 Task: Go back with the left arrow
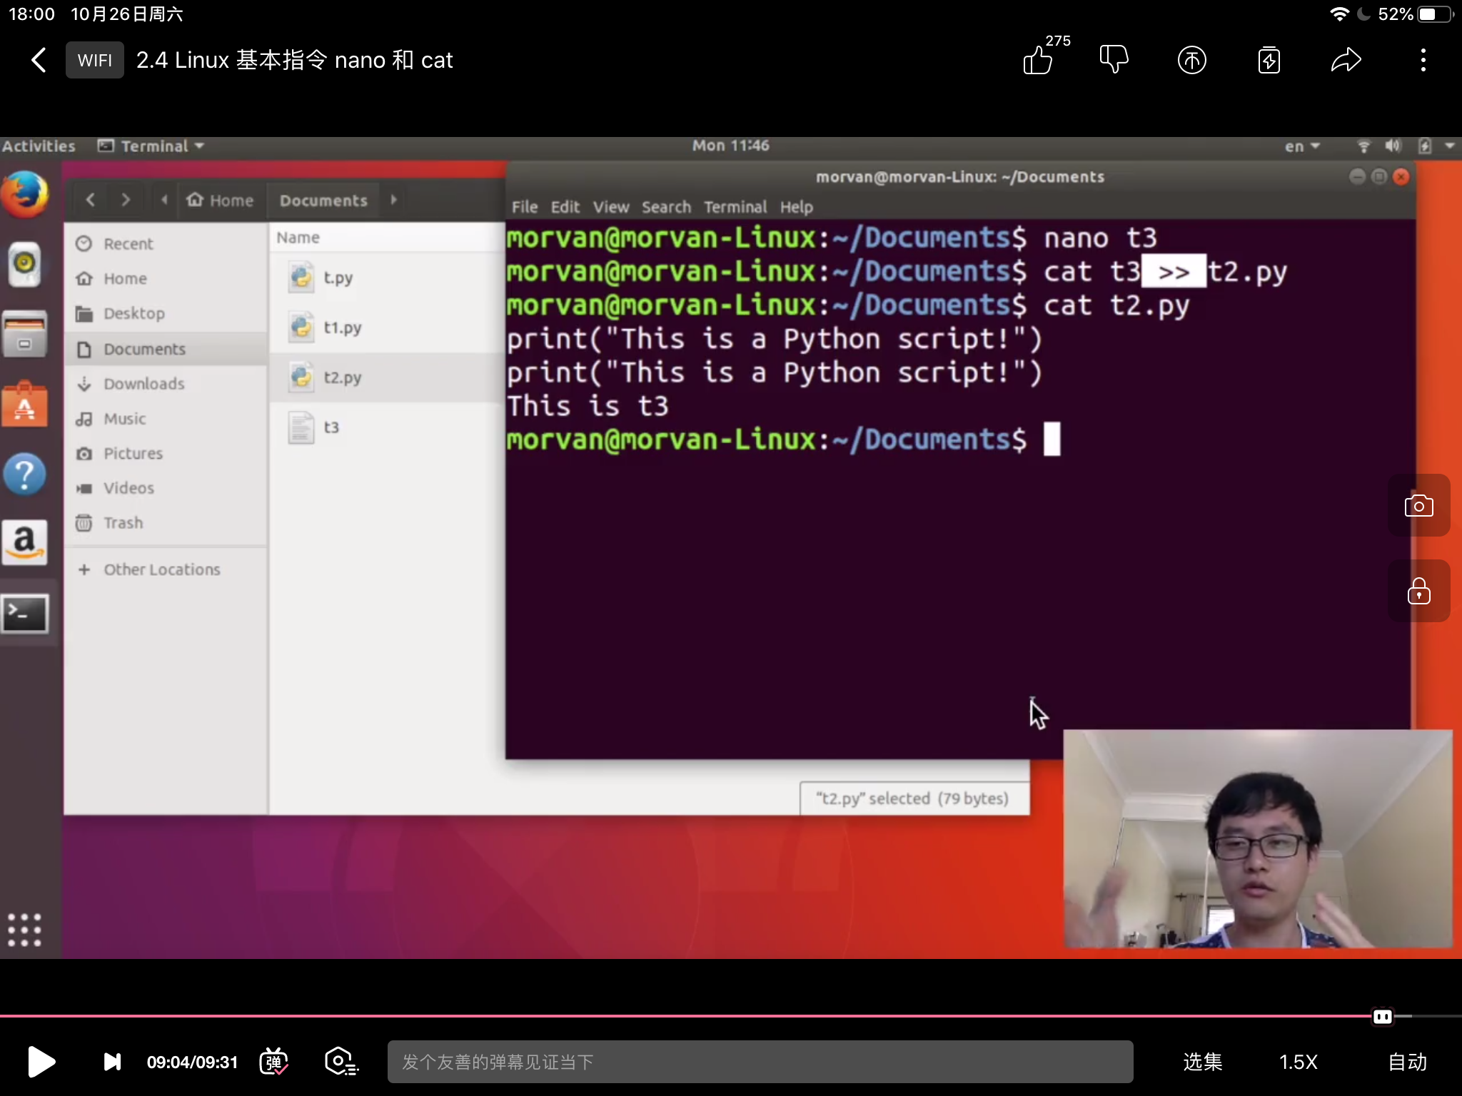tap(39, 60)
